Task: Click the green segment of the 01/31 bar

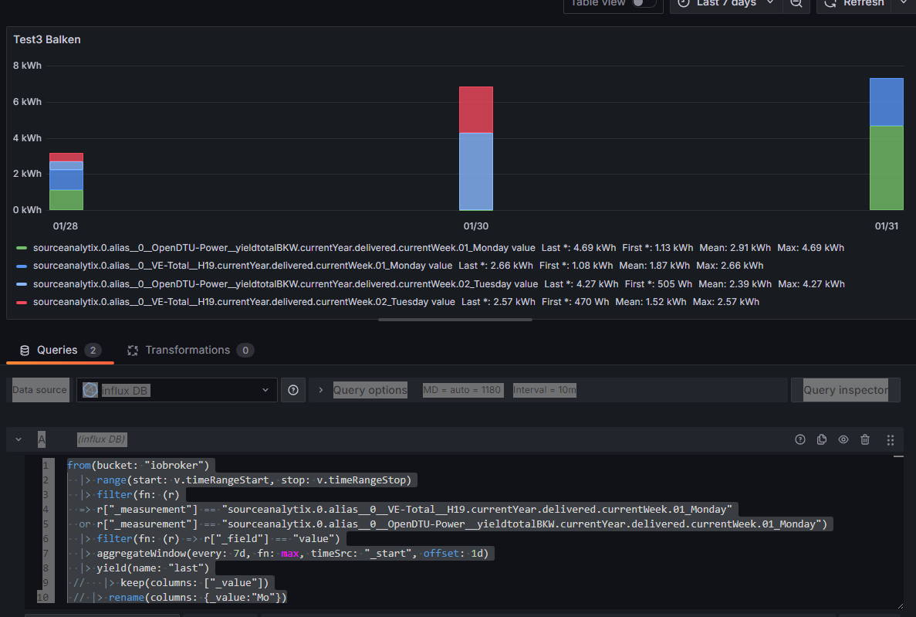Action: pyautogui.click(x=886, y=168)
